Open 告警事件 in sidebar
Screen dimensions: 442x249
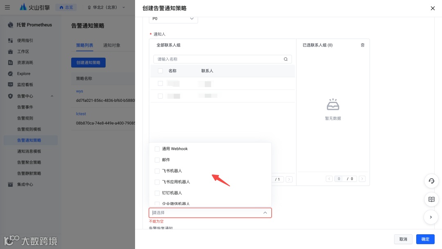(25, 107)
